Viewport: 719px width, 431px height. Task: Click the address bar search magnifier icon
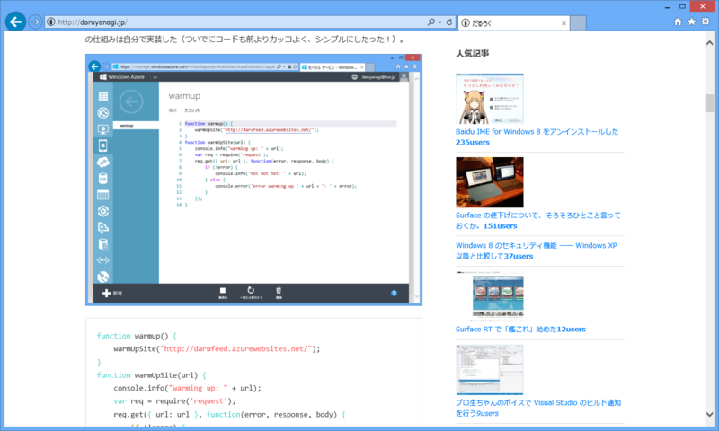coord(431,22)
